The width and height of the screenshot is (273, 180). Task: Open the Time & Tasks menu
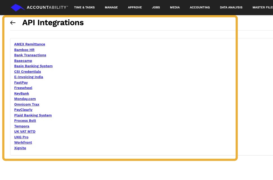tap(84, 8)
